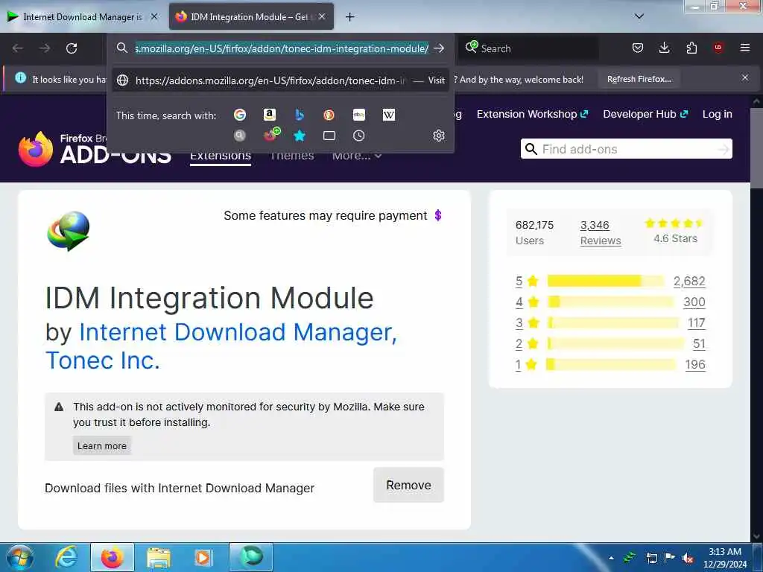Open Internet Download Manager, Tonec Inc. author link

[x=221, y=346]
